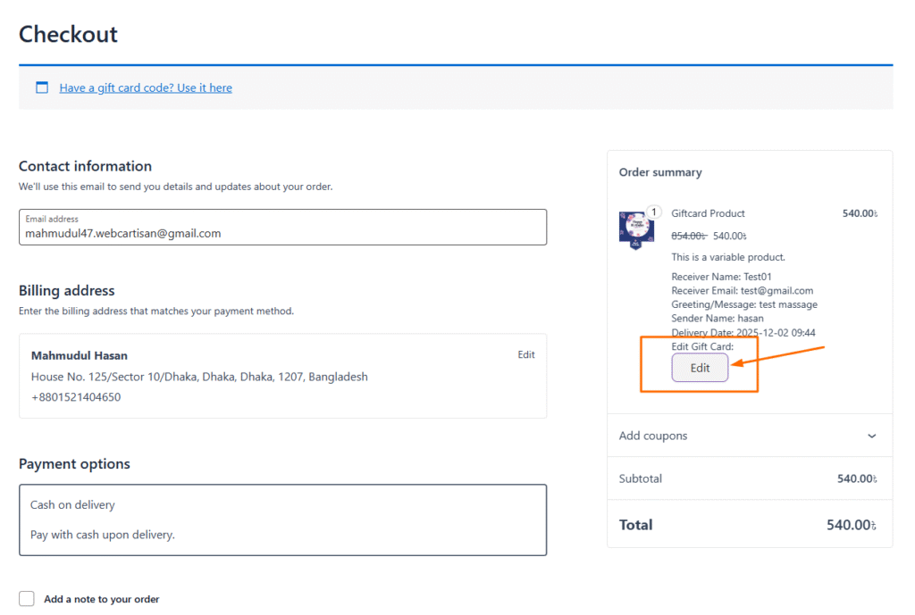
Task: Click the Order summary heading
Action: tap(660, 172)
